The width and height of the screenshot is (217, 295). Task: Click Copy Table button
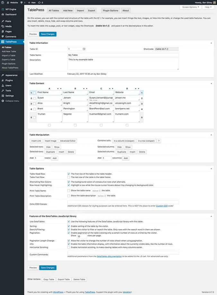click(x=49, y=280)
